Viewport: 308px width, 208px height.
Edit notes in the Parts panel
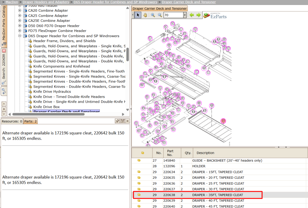[122, 121]
